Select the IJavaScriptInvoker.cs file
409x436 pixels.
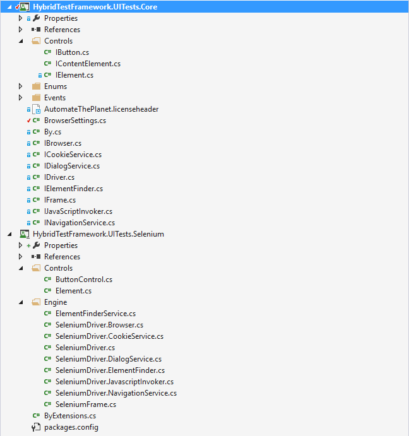(78, 211)
